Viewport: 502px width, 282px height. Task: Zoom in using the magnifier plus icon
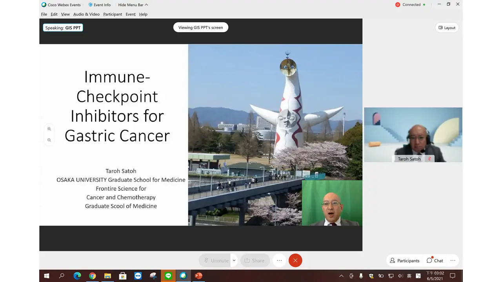point(49,129)
